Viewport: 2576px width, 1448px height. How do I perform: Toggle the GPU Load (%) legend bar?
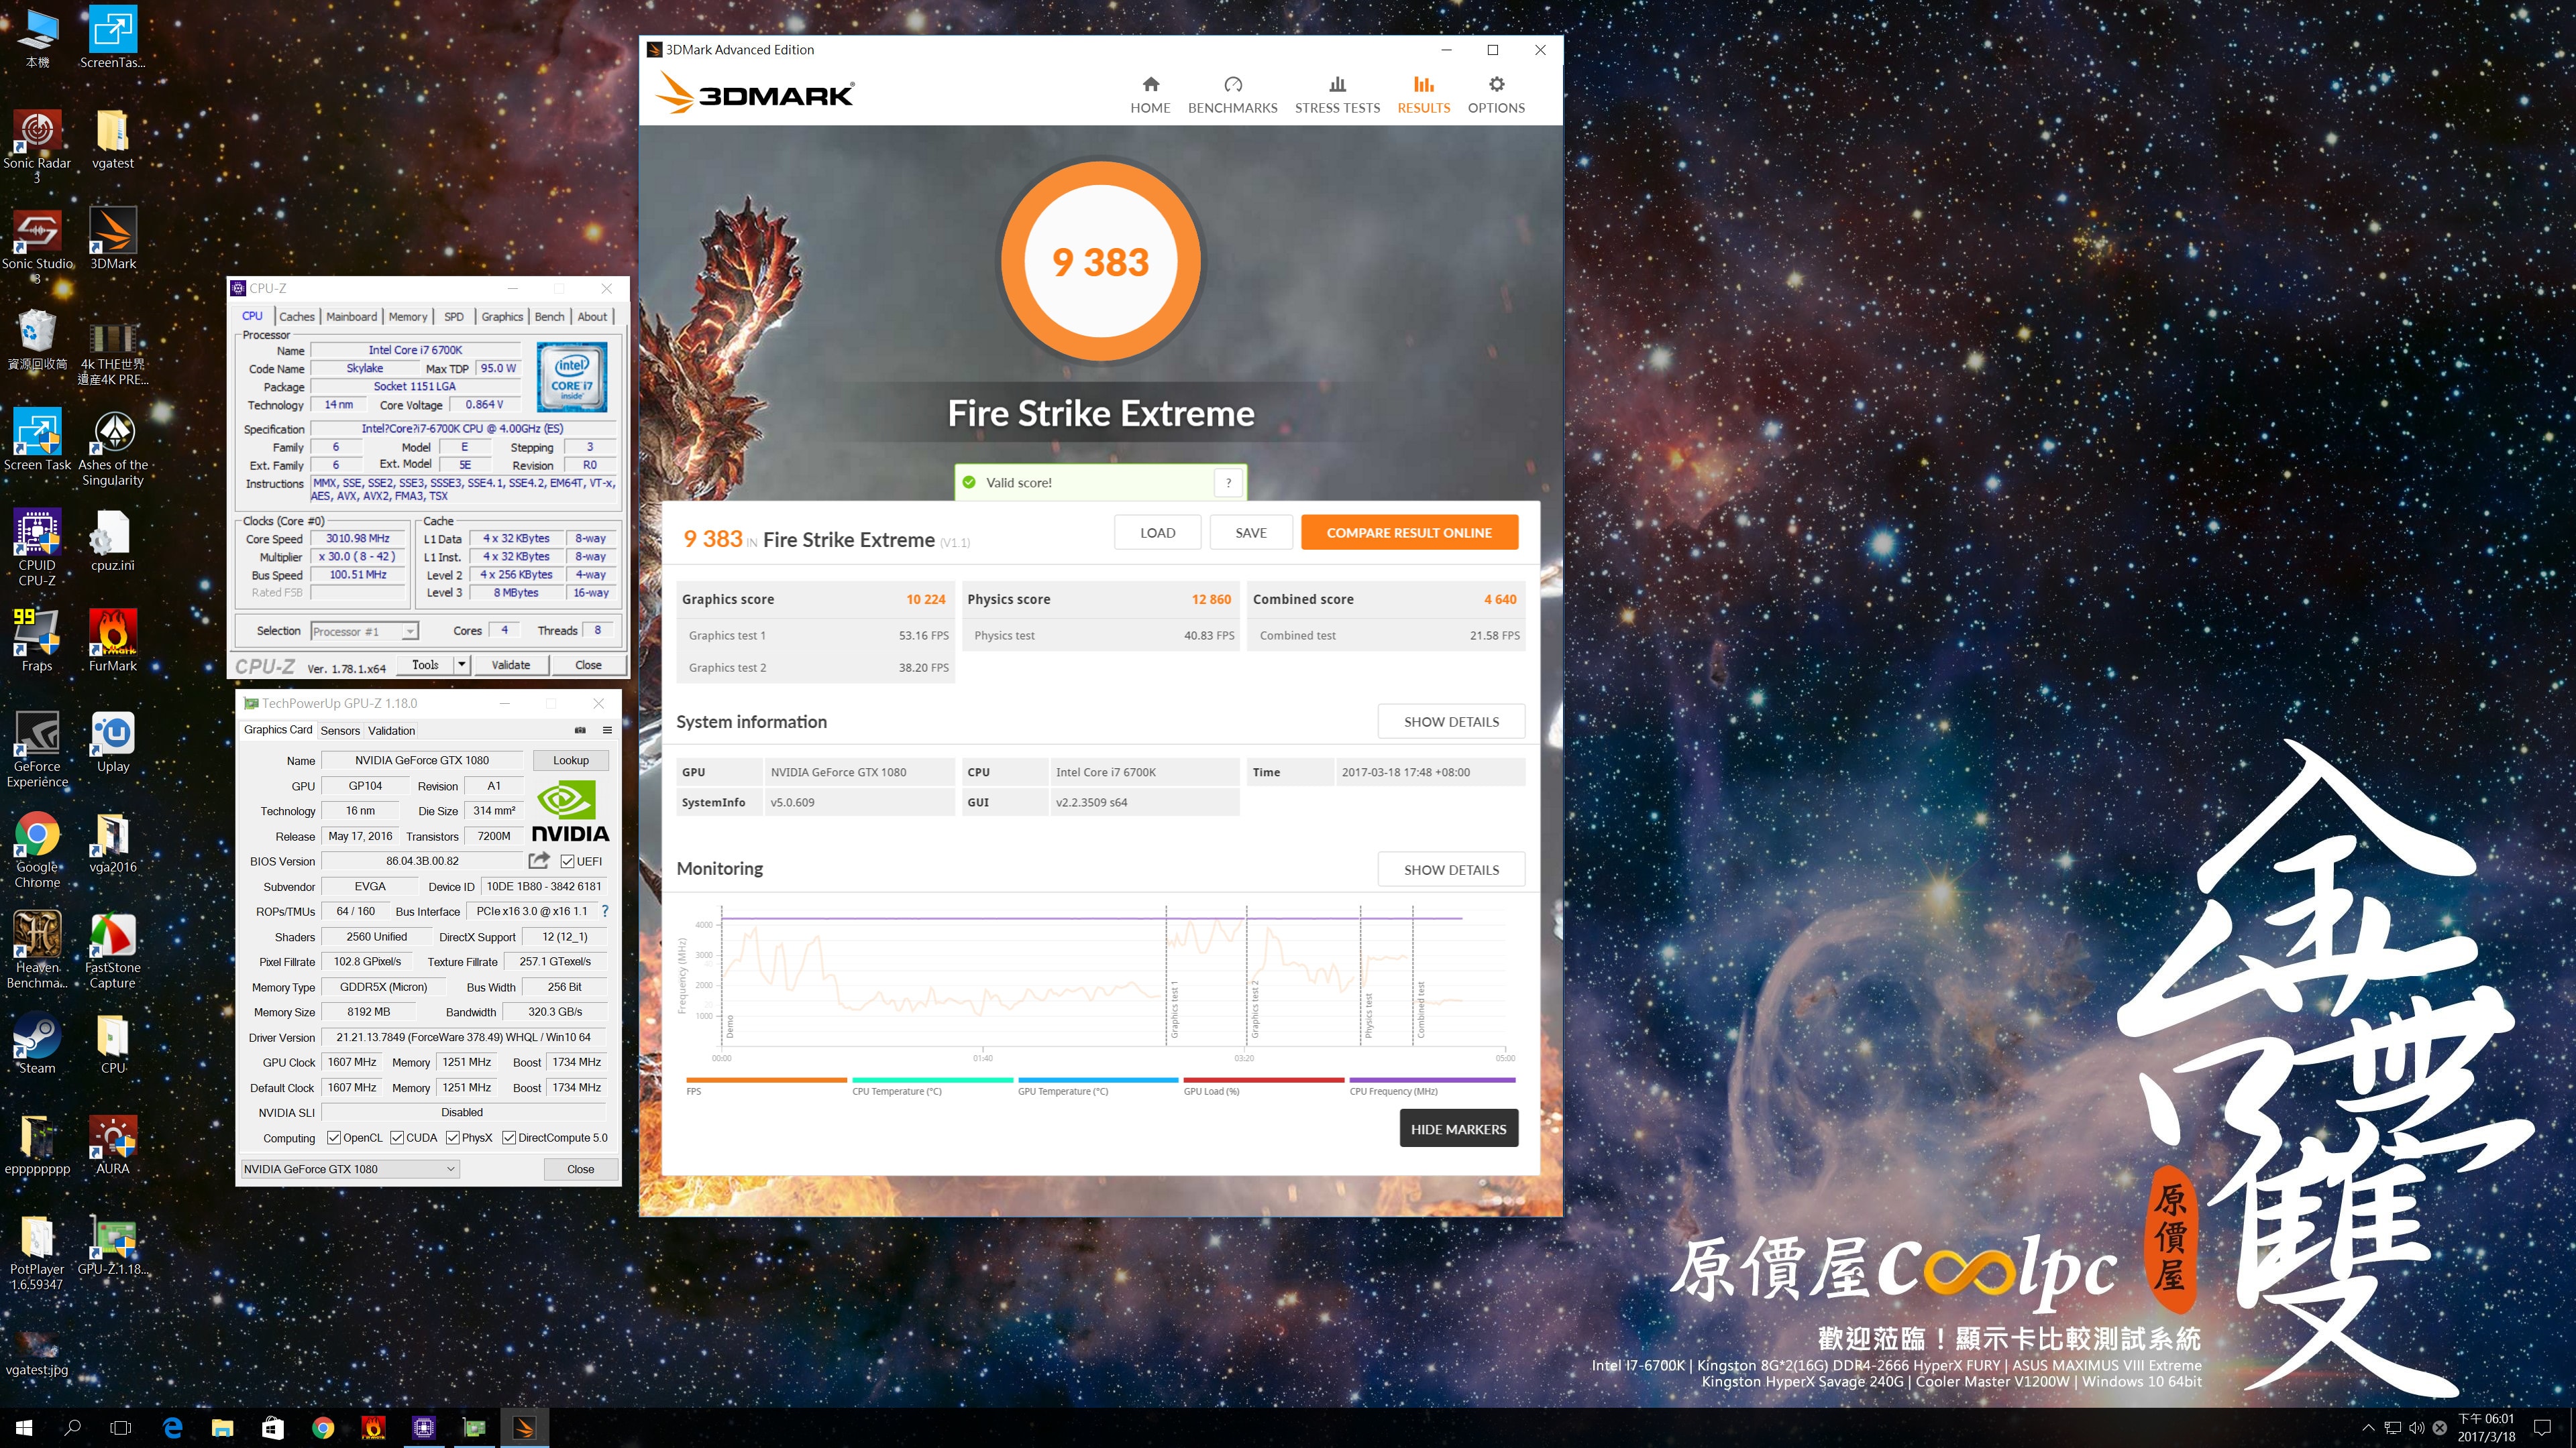(1263, 1080)
